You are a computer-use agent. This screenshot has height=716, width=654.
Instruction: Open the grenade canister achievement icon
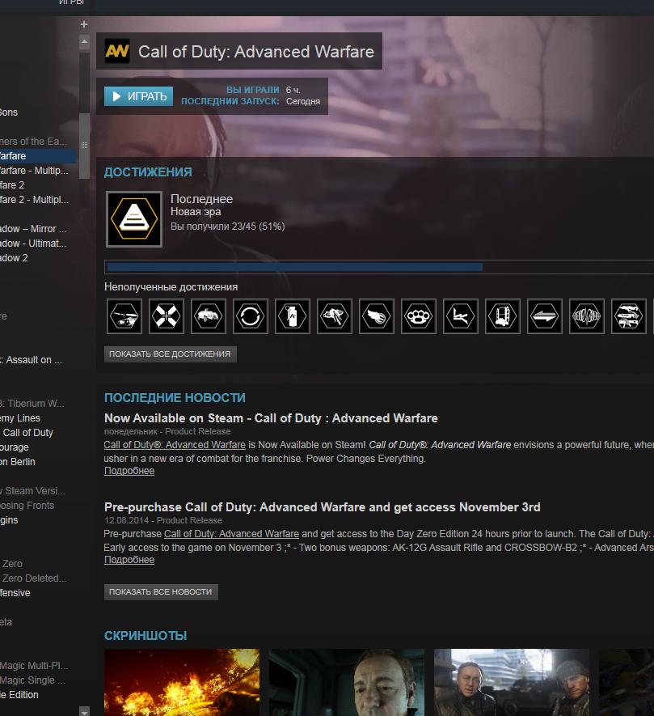[x=293, y=316]
